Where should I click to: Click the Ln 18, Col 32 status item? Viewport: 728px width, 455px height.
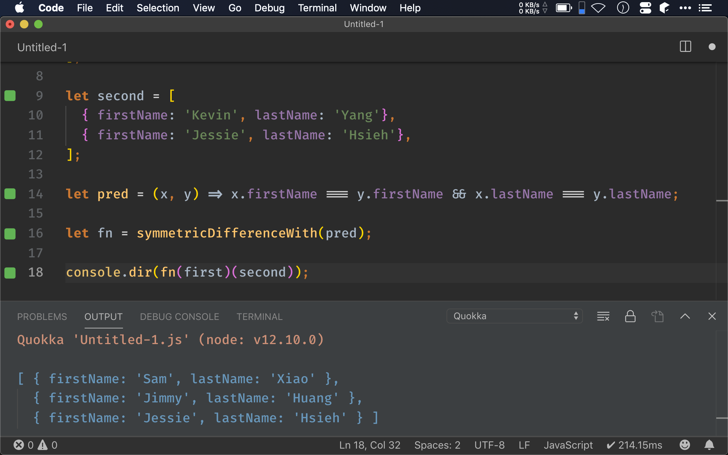click(370, 445)
